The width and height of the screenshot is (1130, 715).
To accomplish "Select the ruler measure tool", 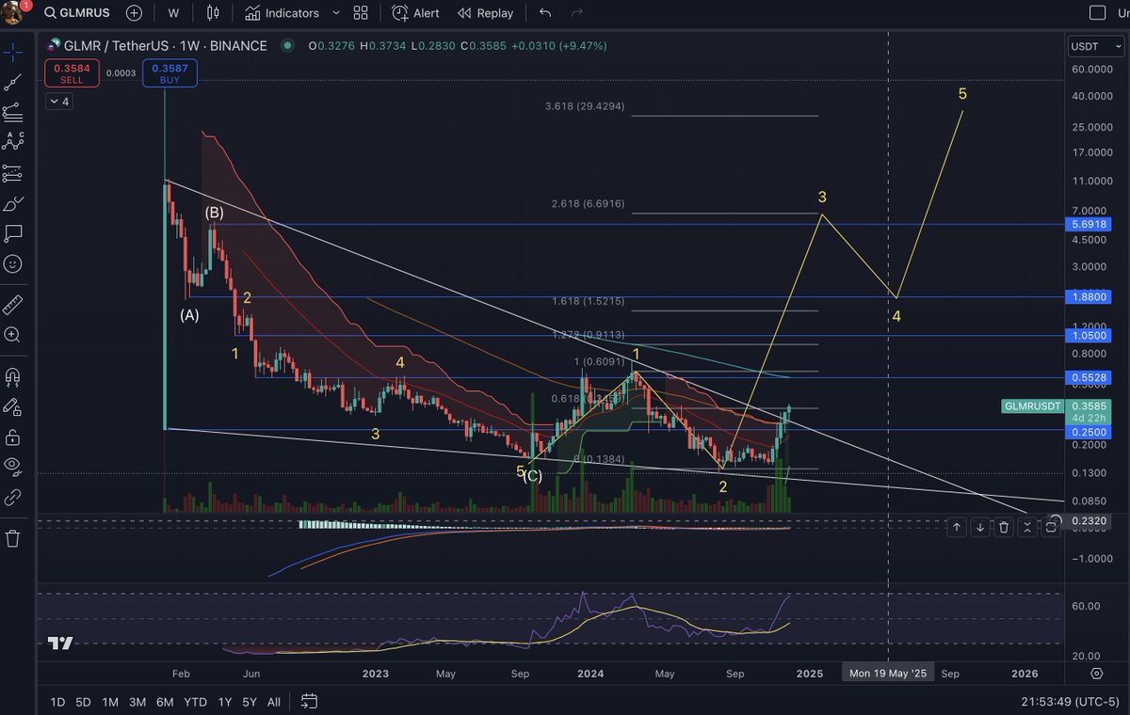I will [x=12, y=305].
